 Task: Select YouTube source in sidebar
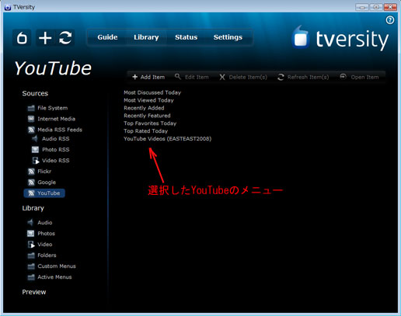coord(44,193)
